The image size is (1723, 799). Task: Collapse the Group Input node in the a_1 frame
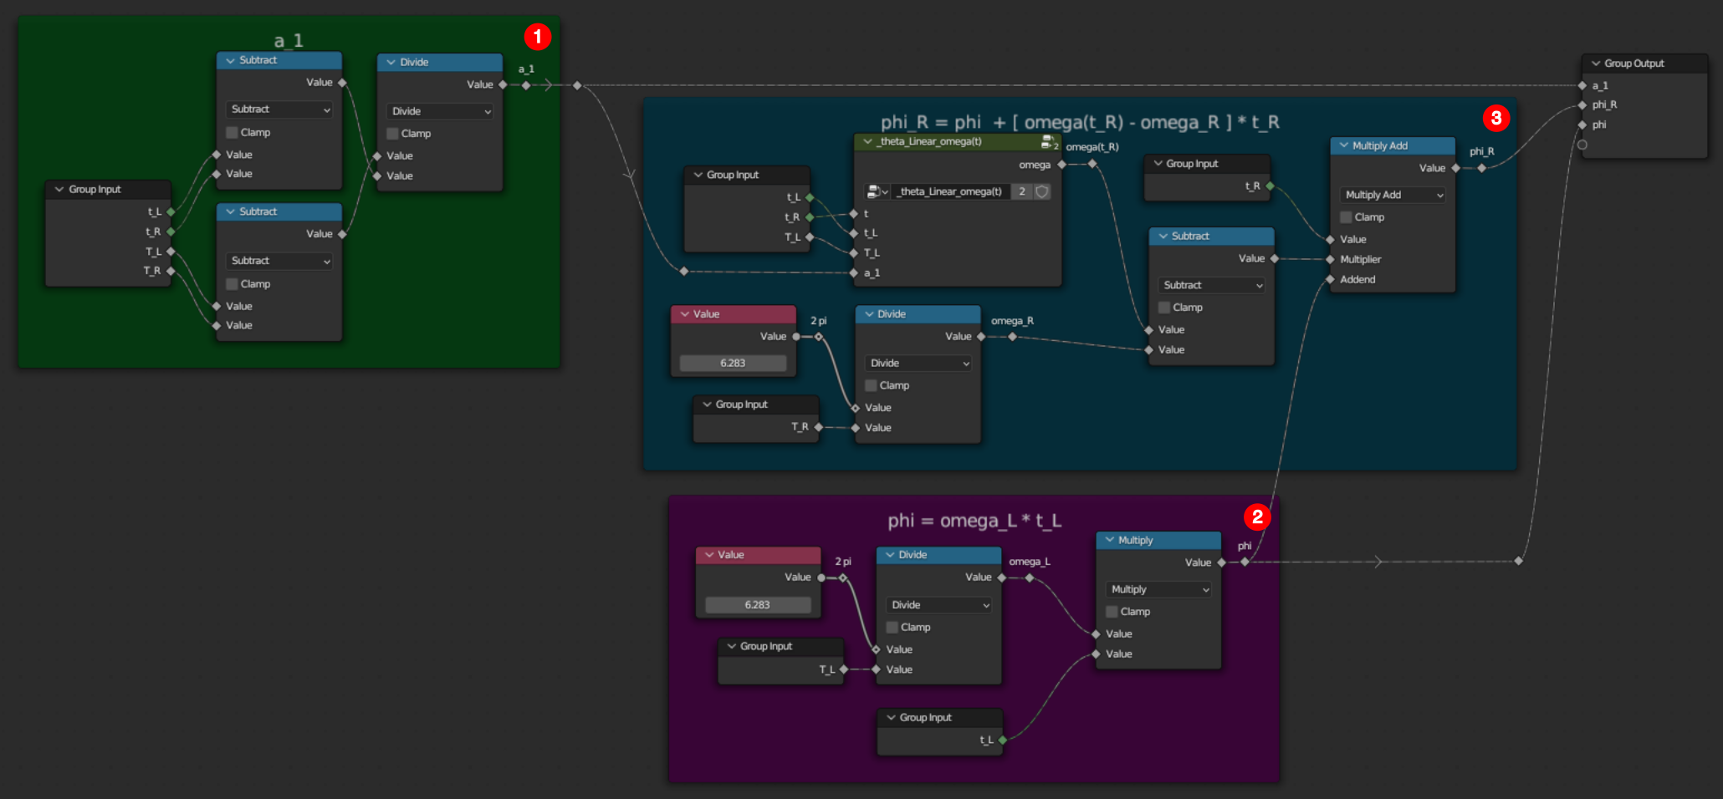[59, 190]
